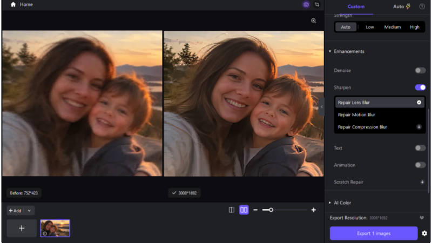
Task: Click the plus zoom in icon
Action: pos(314,210)
